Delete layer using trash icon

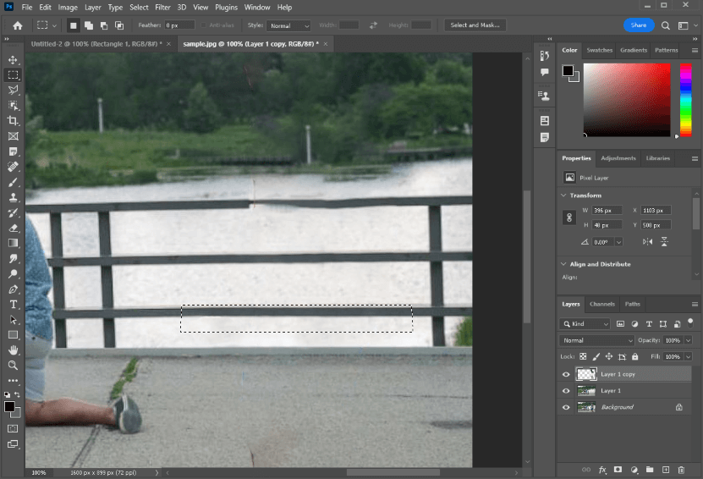click(681, 469)
